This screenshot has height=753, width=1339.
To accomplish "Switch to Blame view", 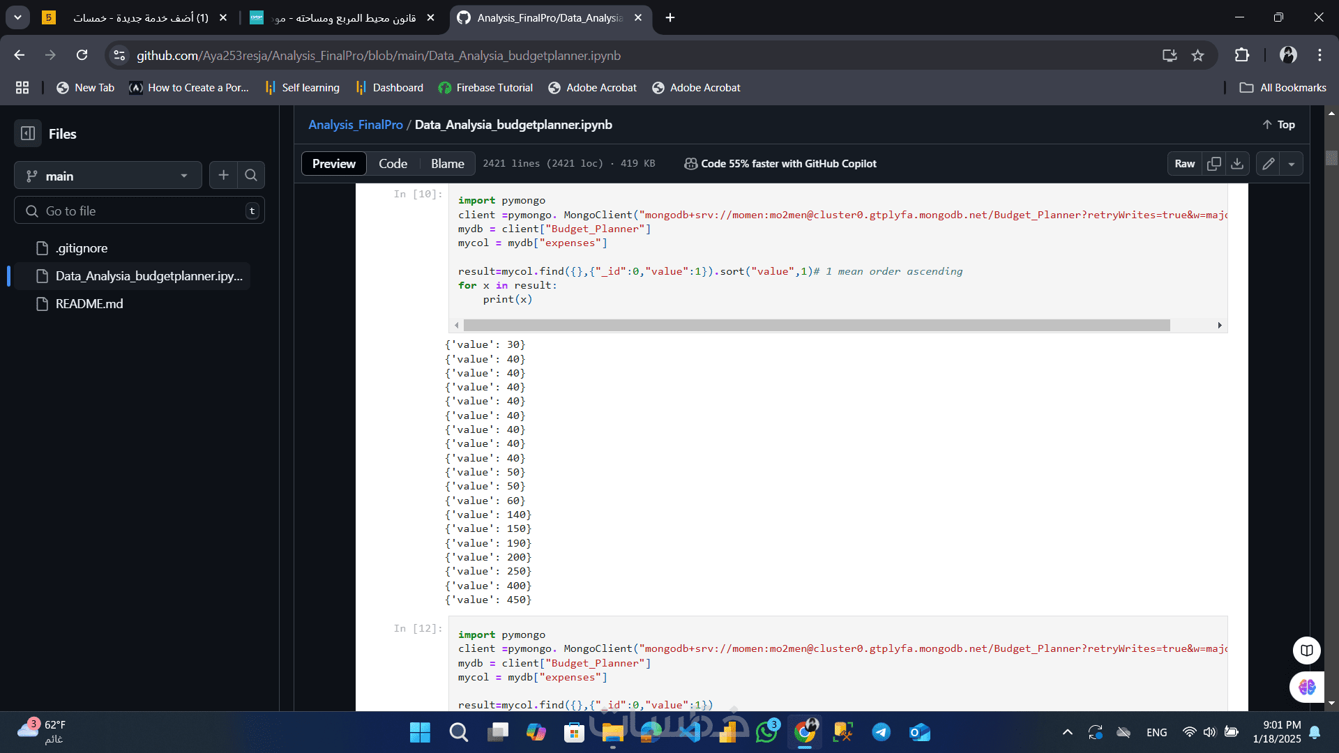I will point(447,163).
